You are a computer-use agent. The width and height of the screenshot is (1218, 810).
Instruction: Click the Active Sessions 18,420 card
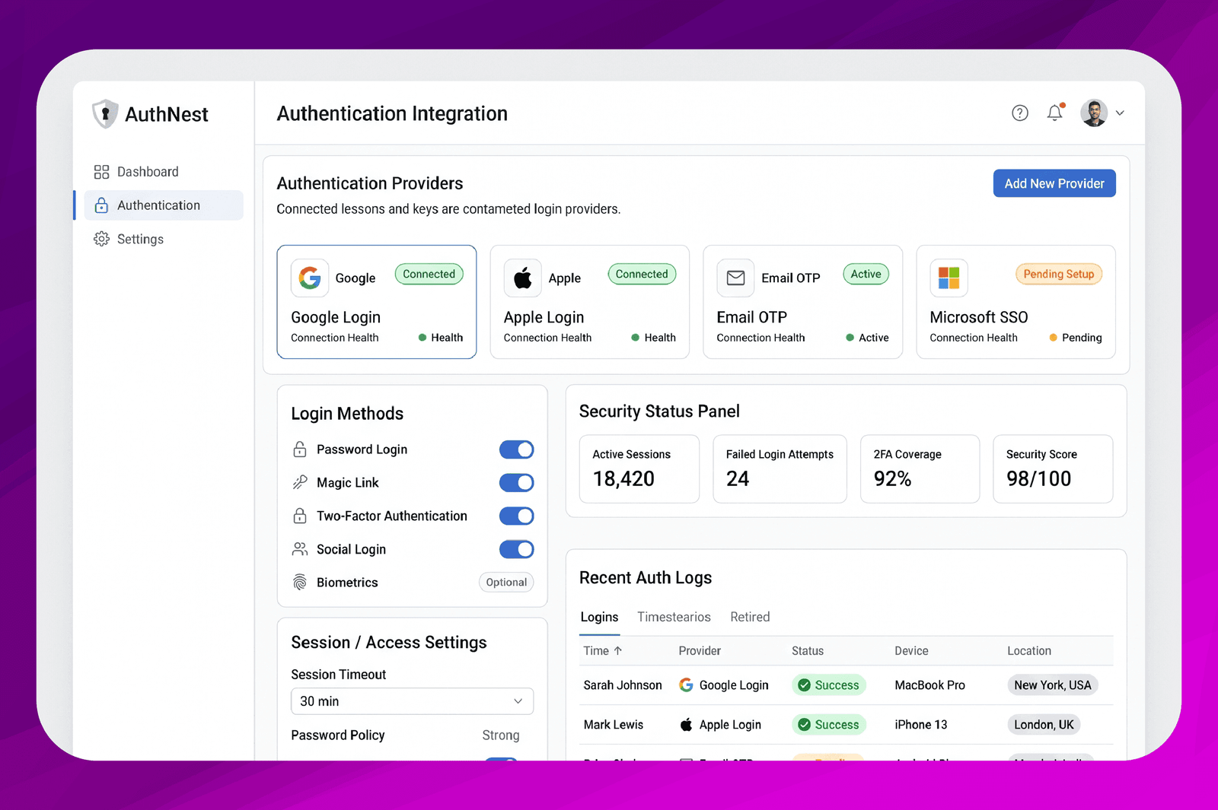point(639,469)
